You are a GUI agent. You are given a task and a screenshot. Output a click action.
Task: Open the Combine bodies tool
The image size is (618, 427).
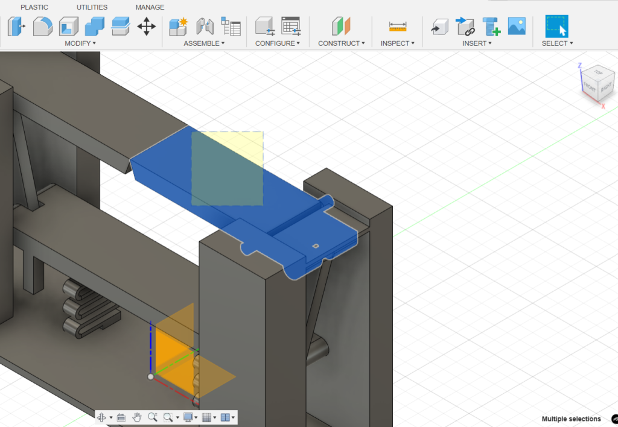pos(95,27)
